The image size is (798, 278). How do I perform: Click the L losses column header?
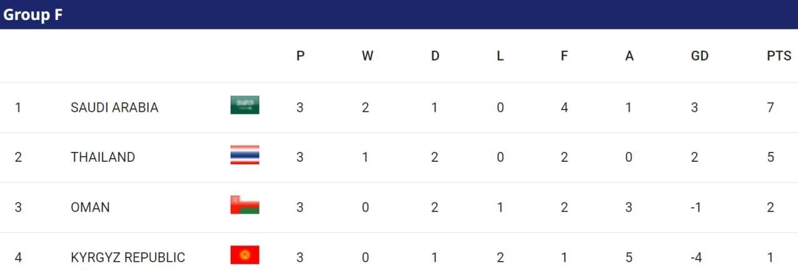point(500,56)
